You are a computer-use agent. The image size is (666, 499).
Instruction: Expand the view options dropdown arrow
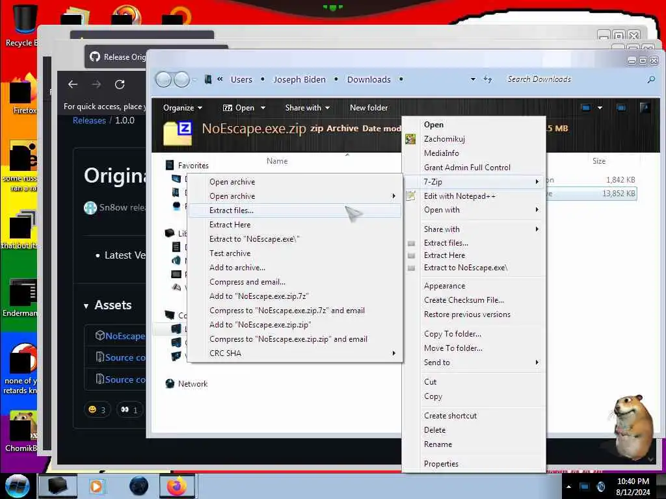[x=600, y=108]
